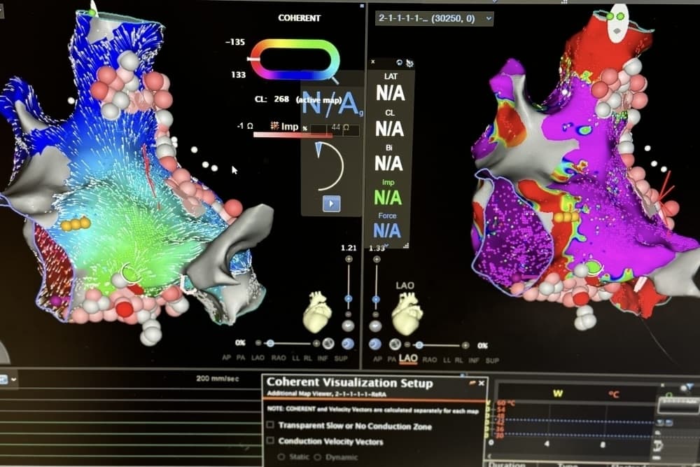Enable the Conduction Velocity Vectors checkbox
700x467 pixels.
pyautogui.click(x=270, y=440)
